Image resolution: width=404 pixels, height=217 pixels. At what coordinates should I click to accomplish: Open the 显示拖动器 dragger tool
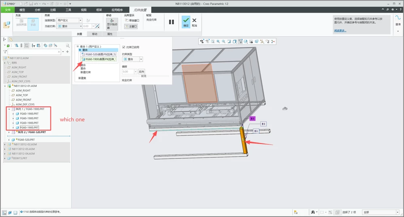pos(112,24)
